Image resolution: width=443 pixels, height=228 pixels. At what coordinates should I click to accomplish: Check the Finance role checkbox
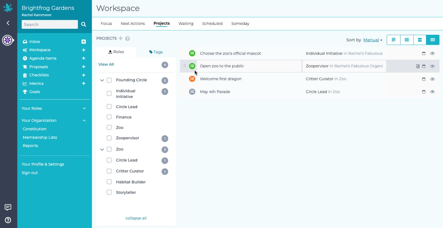[109, 117]
